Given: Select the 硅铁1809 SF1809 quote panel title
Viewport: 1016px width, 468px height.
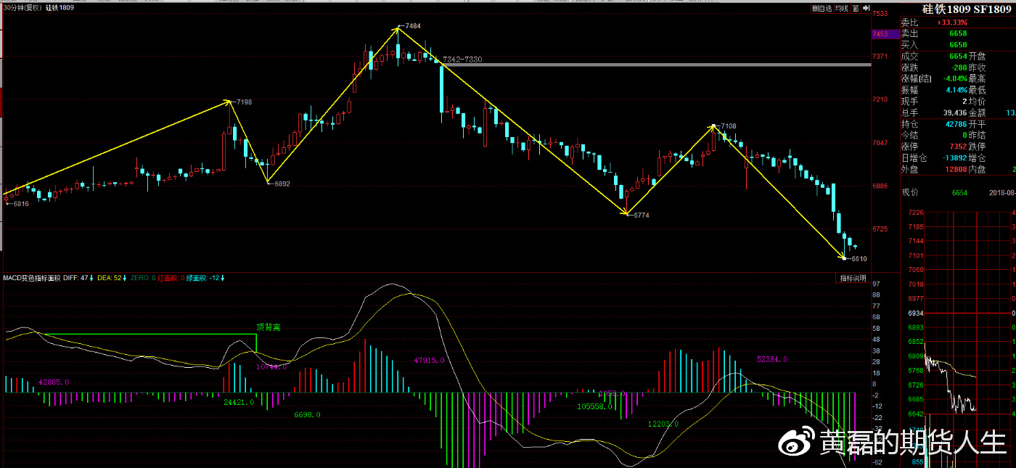Looking at the screenshot, I should 955,9.
